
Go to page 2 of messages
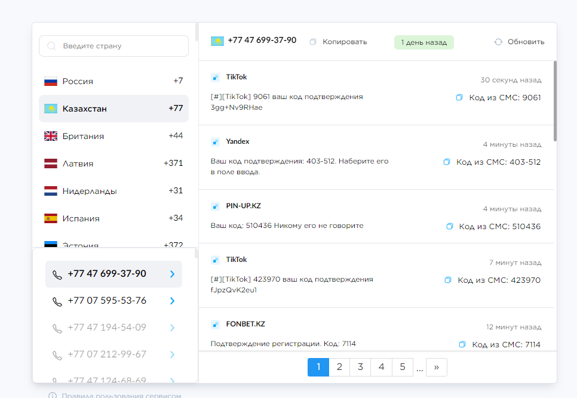[x=339, y=367]
